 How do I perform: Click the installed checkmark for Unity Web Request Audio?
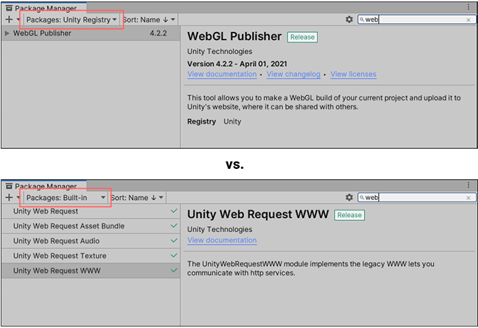[174, 240]
